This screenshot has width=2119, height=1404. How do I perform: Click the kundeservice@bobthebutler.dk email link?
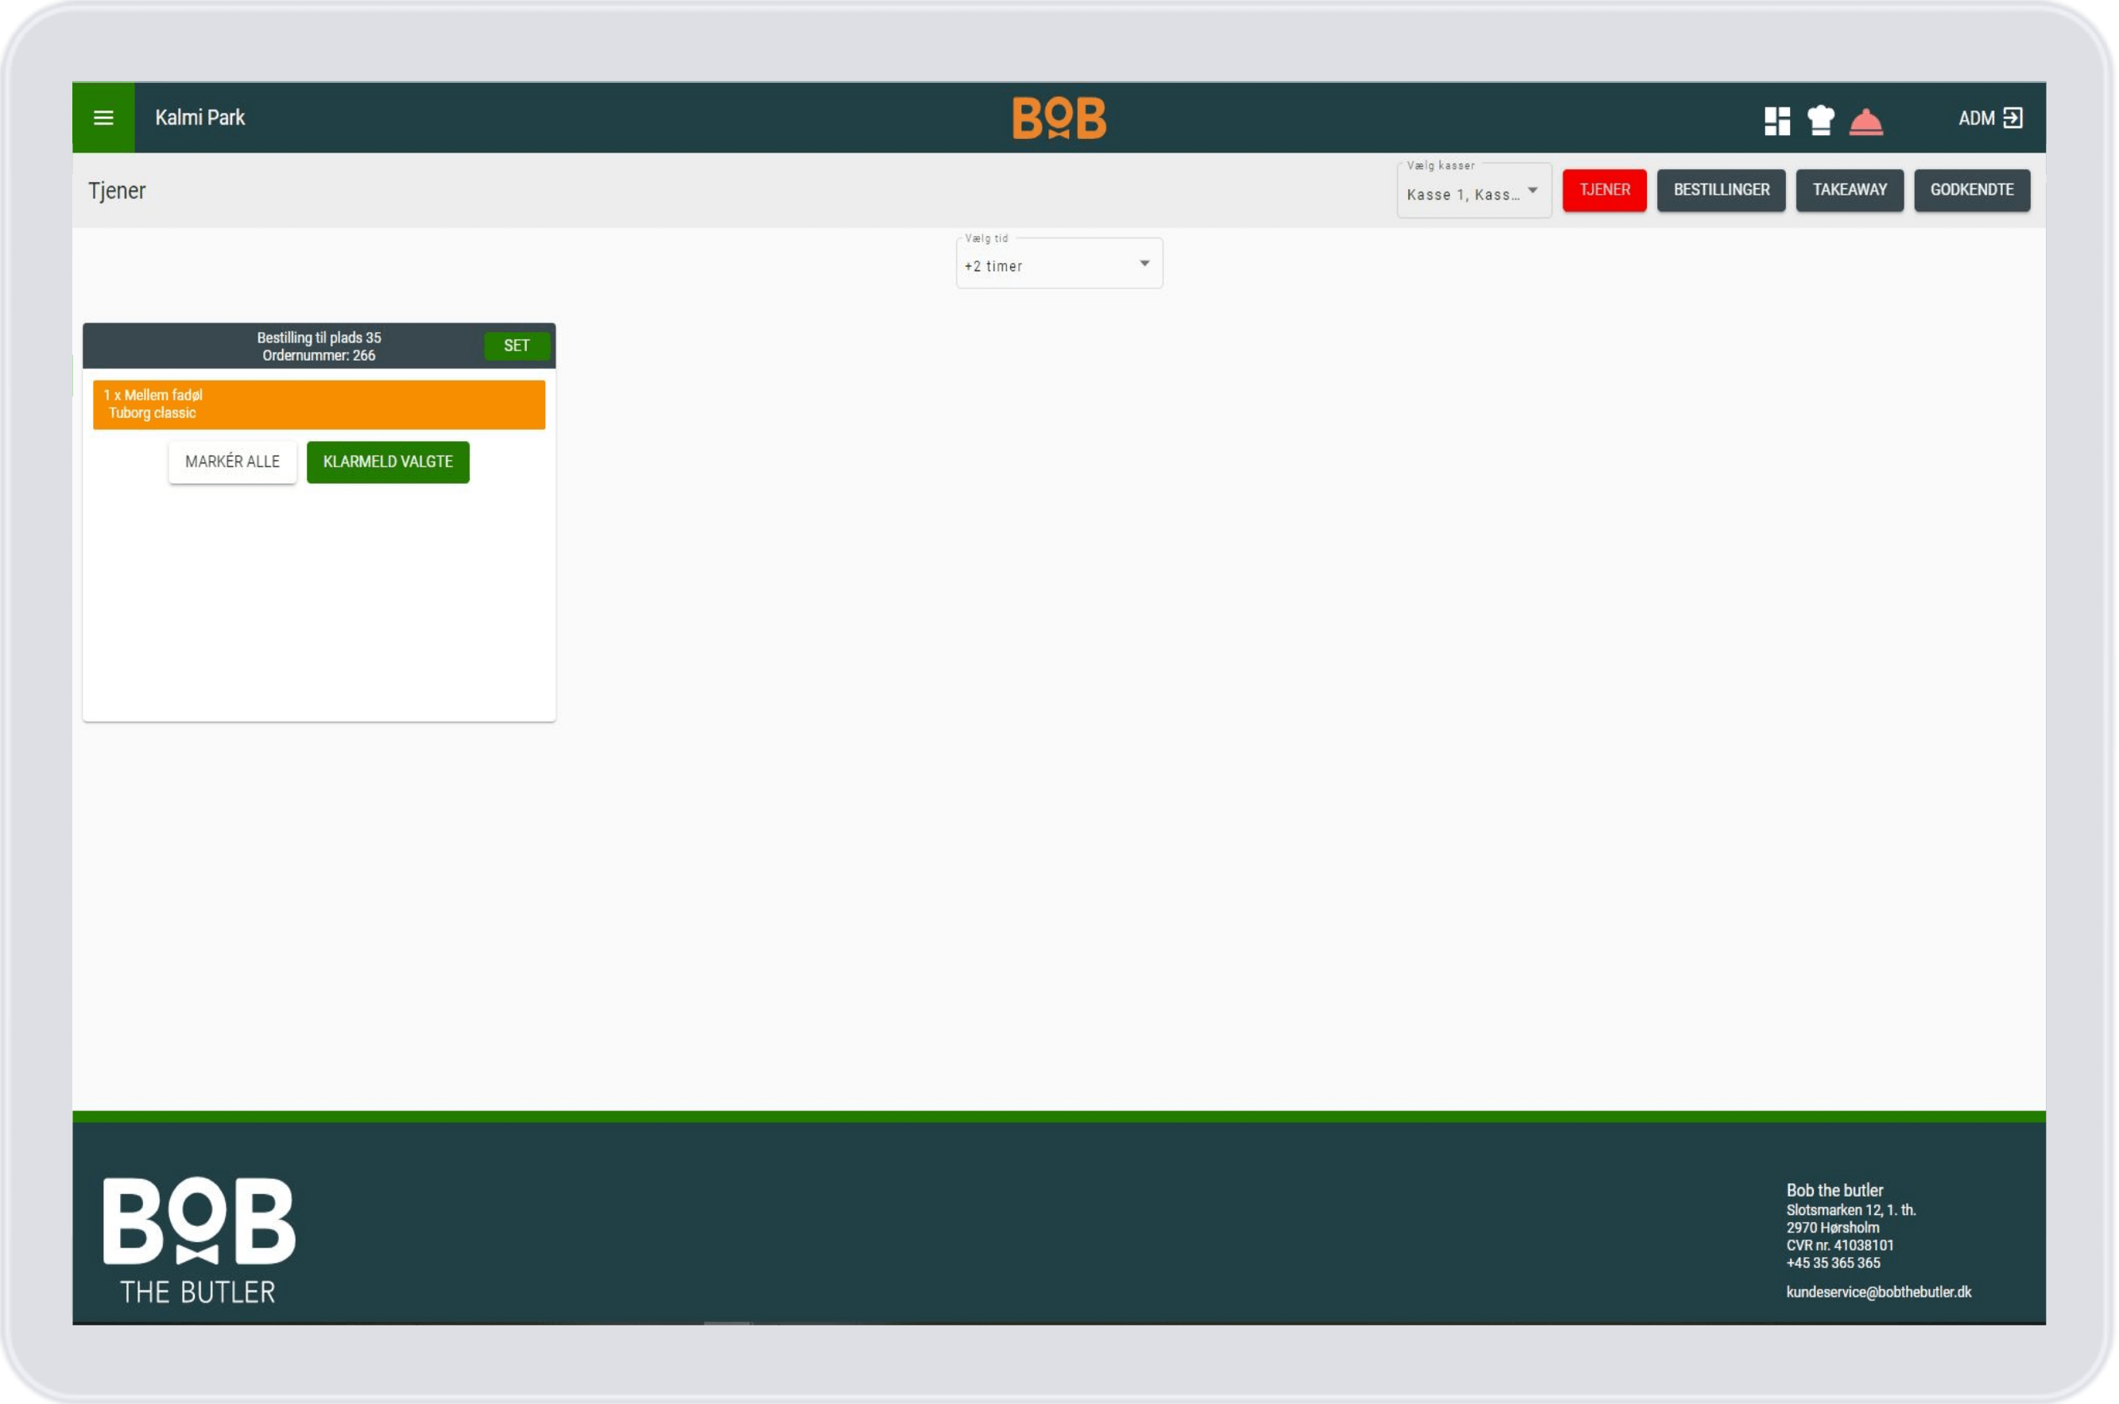(x=1878, y=1292)
